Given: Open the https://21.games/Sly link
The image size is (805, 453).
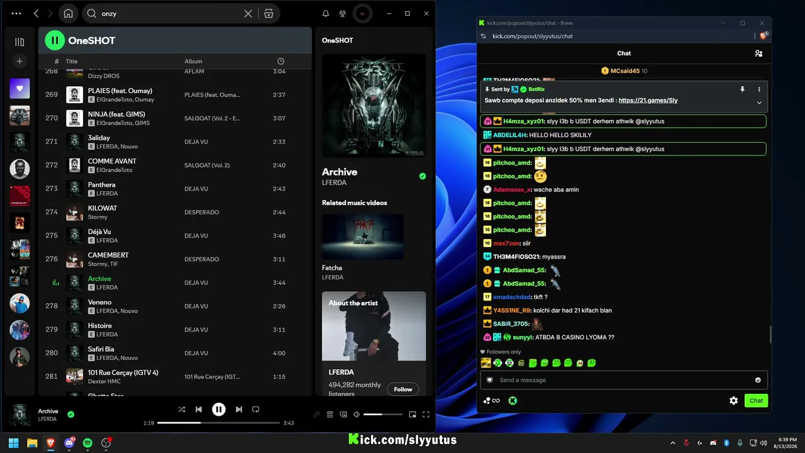Looking at the screenshot, I should tap(648, 100).
